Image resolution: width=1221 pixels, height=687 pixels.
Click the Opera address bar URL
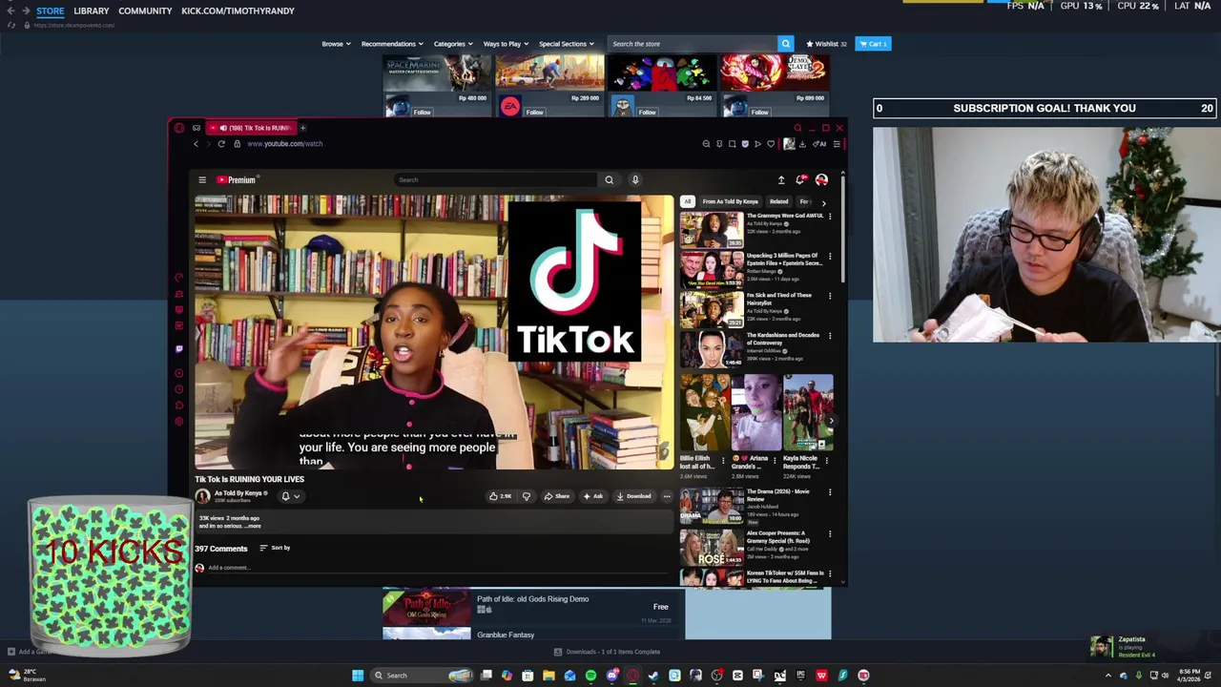pos(284,144)
